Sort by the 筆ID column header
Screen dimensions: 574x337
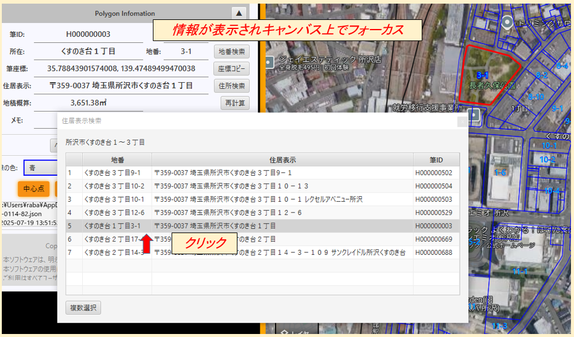436,160
